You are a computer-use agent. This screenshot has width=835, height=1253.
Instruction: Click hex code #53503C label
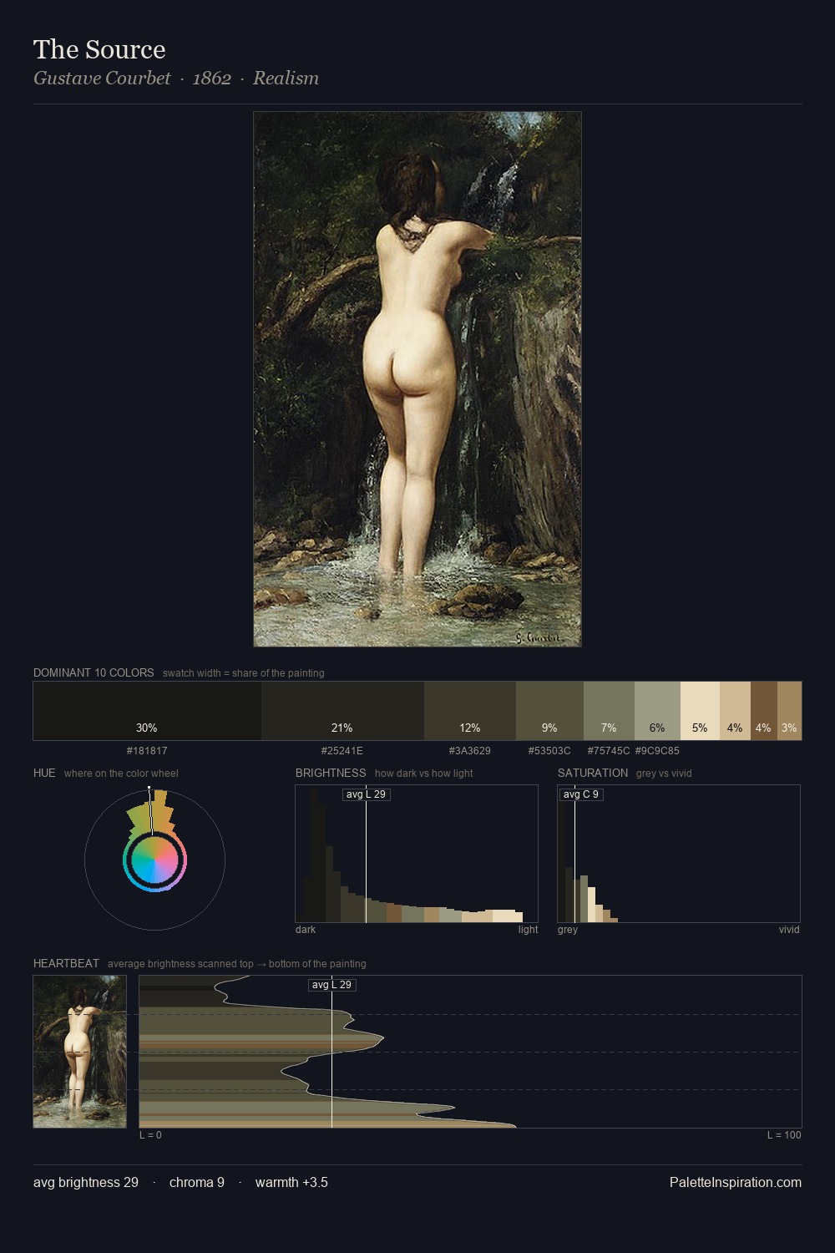click(549, 751)
